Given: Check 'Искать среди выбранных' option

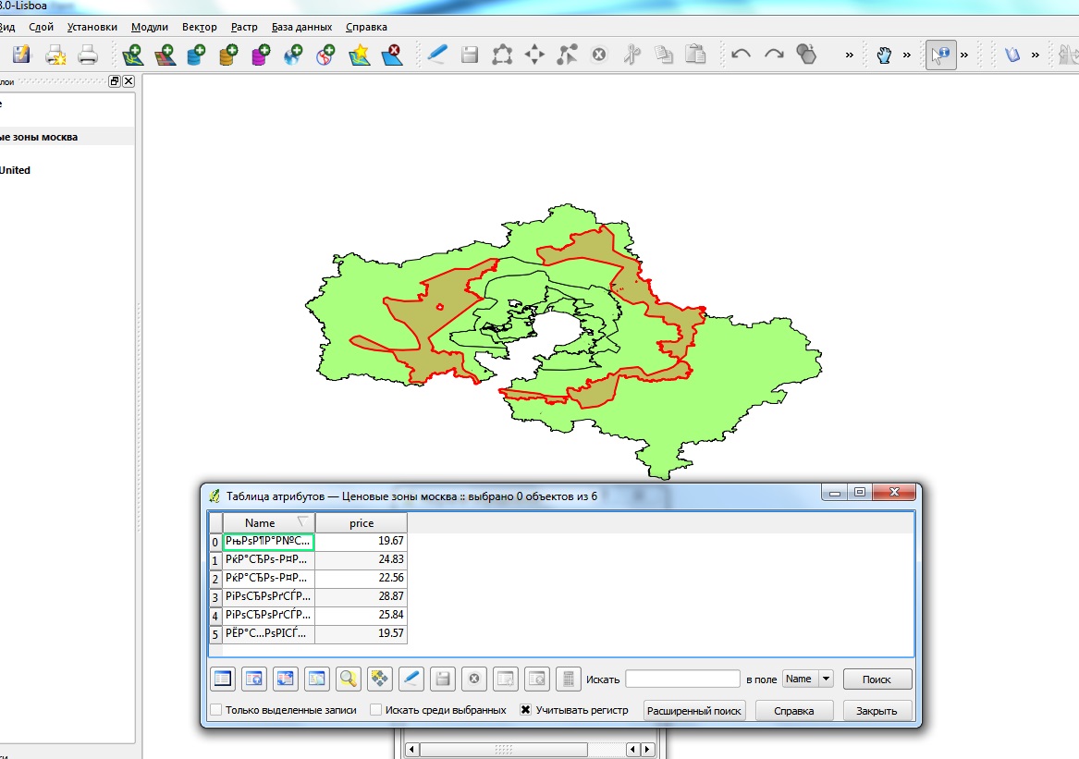Looking at the screenshot, I should 376,710.
